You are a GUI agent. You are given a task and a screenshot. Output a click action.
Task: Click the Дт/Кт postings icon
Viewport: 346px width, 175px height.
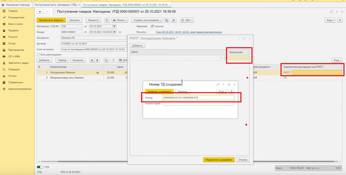tap(107, 20)
